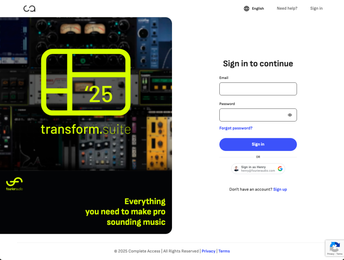344x260 pixels.
Task: Click the reCAPTCHA badge icon
Action: [x=335, y=248]
